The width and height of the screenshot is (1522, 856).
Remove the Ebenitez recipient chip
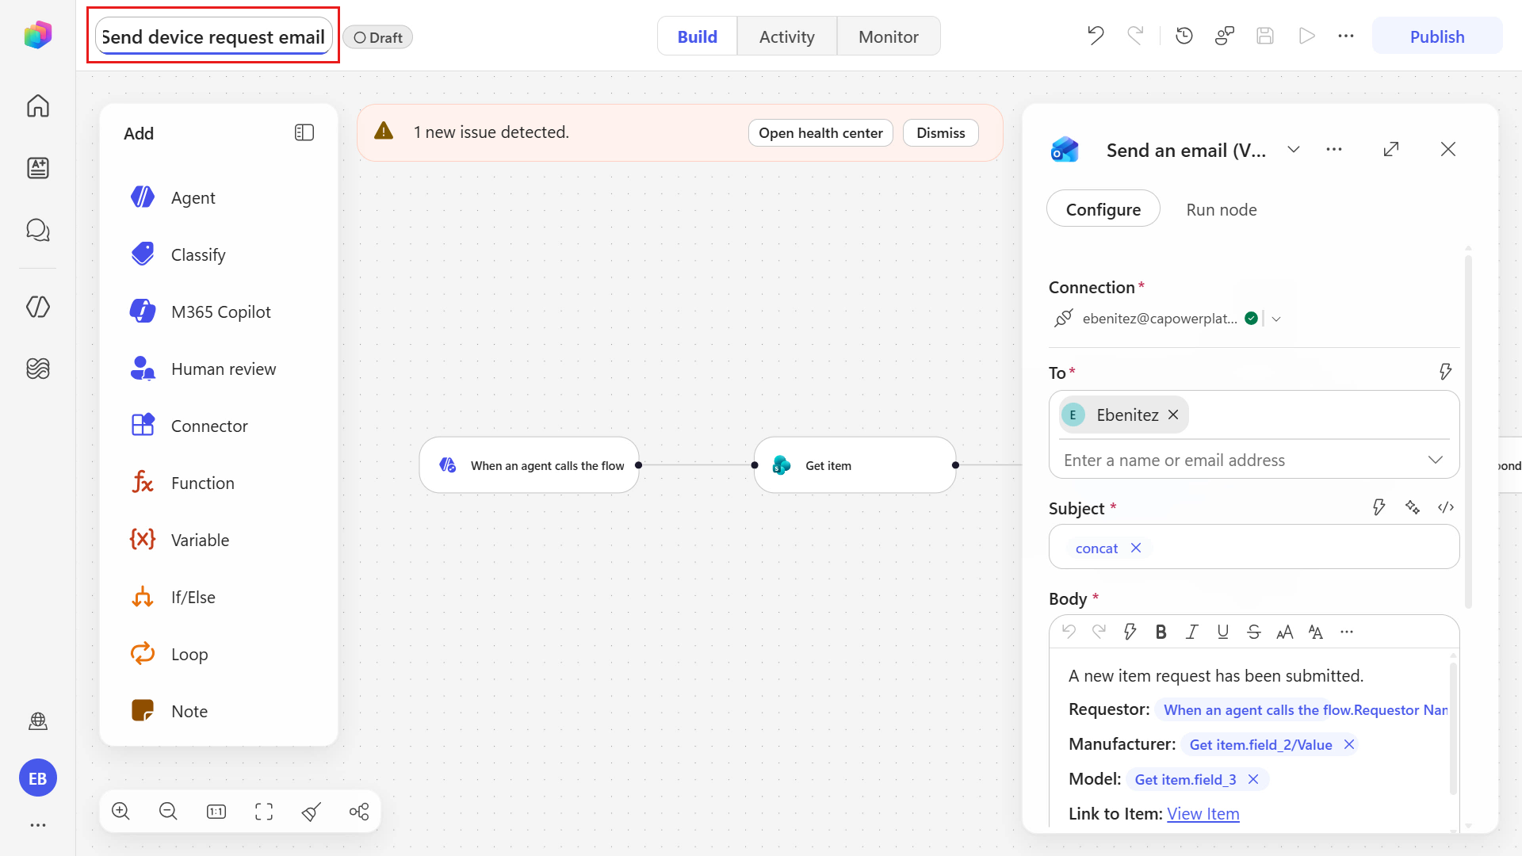tap(1173, 415)
